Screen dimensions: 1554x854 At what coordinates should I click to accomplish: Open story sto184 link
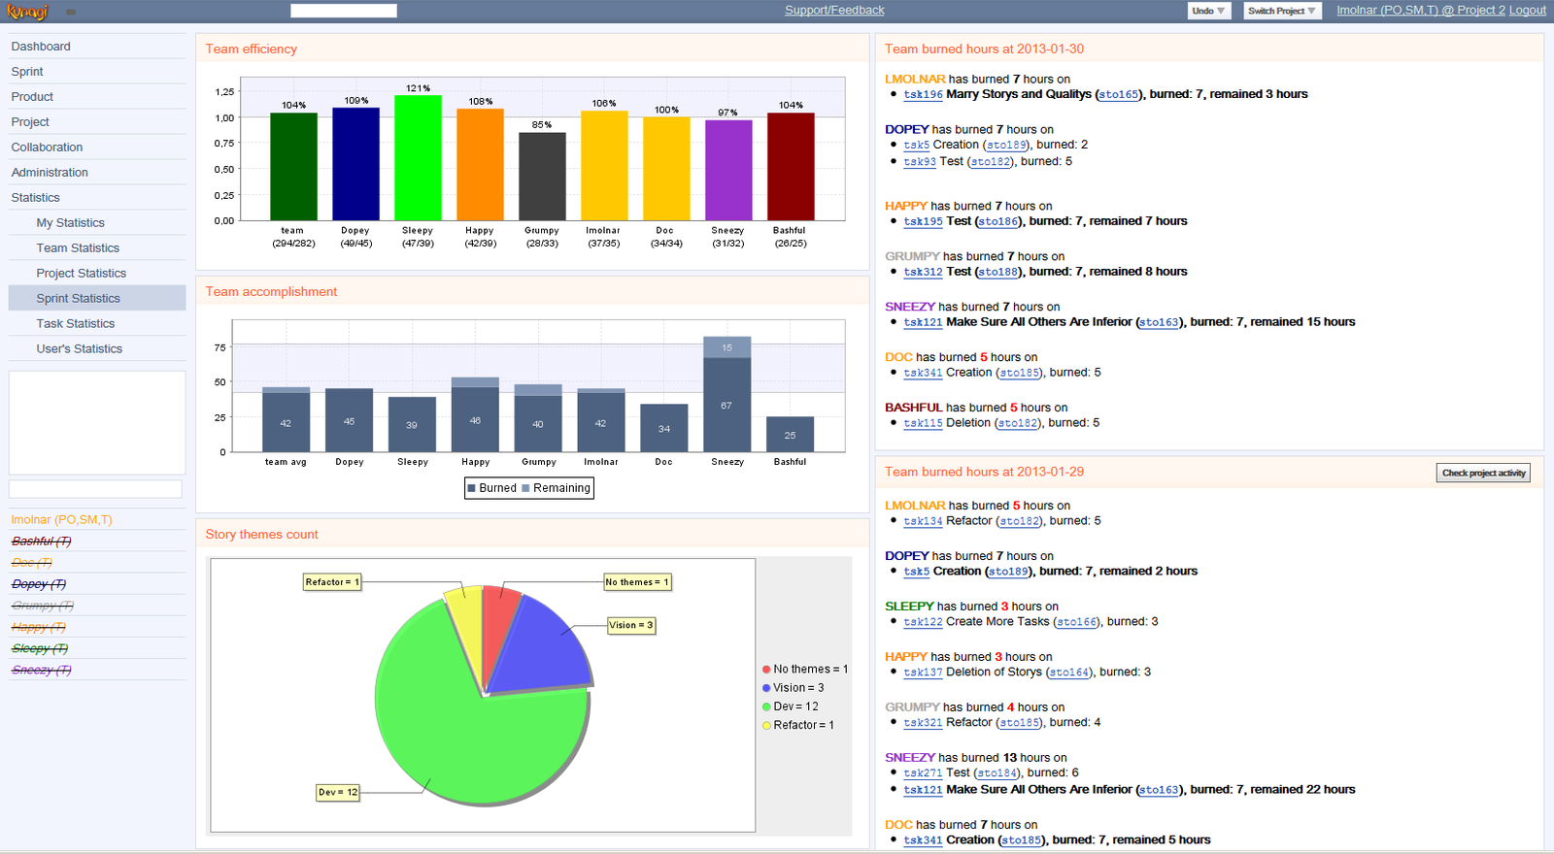(x=997, y=774)
